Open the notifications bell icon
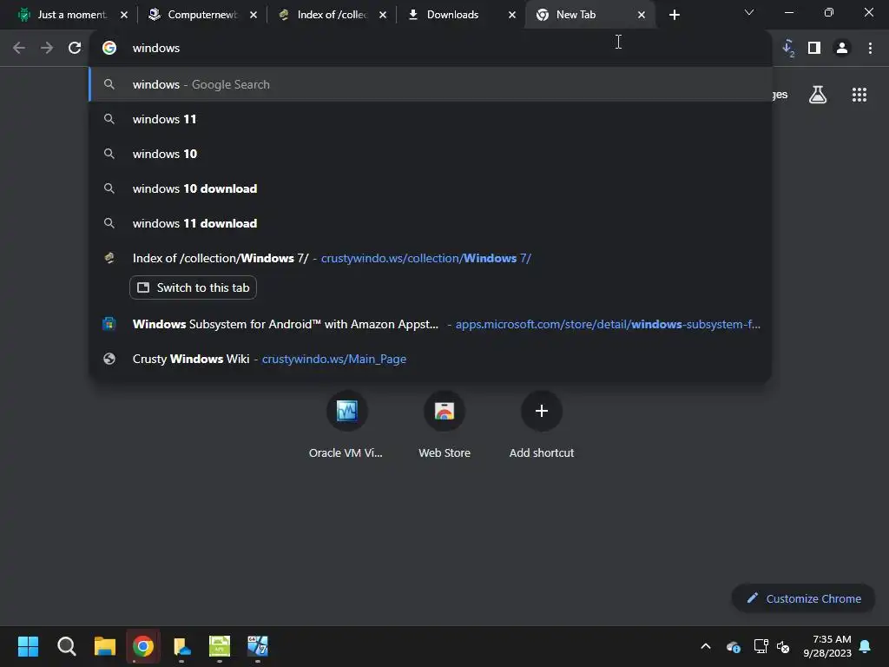This screenshot has height=667, width=889. (x=866, y=646)
